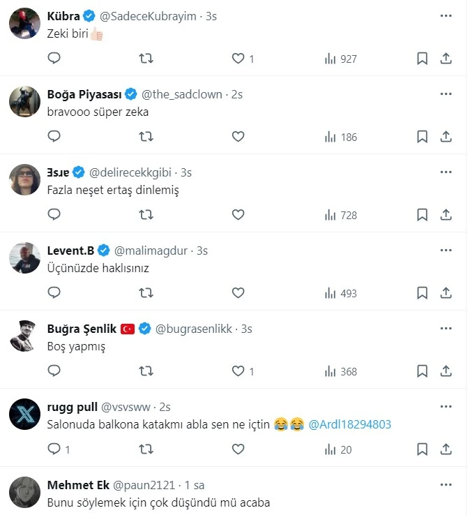Viewport: 468px width, 515px height.
Task: Bookmark Buğra Şenlik's "Boş yapmış" tweet
Action: click(x=422, y=372)
